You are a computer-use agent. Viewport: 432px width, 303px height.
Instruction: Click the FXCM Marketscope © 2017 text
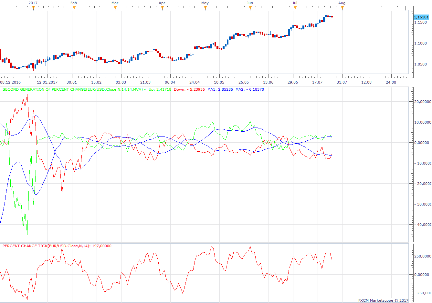coord(383,300)
